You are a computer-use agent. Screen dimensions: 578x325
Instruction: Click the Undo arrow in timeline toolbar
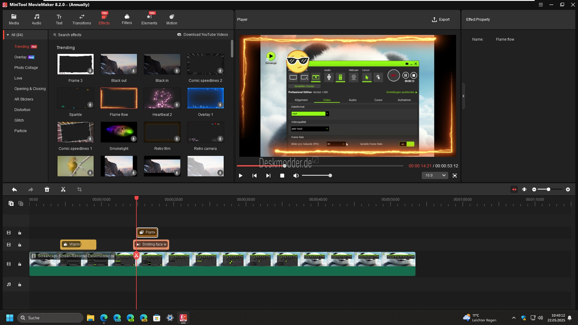(x=14, y=190)
